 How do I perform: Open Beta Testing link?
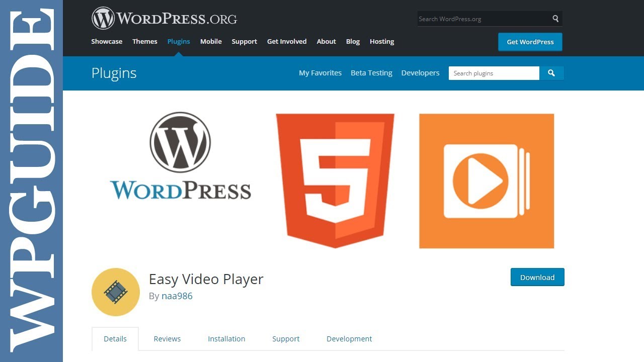[371, 73]
